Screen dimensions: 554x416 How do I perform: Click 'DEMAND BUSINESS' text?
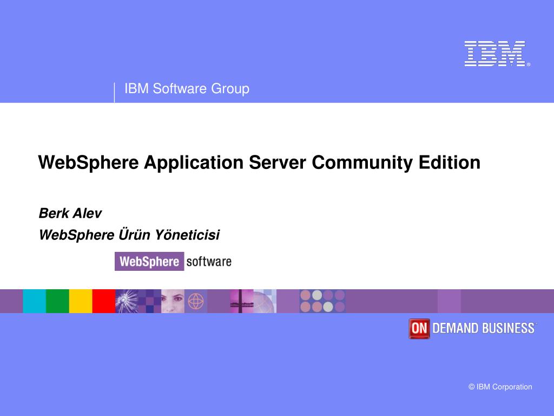tap(484, 329)
